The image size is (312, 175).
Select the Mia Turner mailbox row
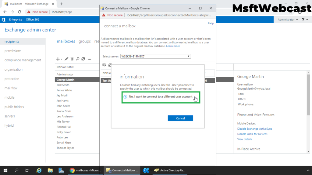point(77,122)
